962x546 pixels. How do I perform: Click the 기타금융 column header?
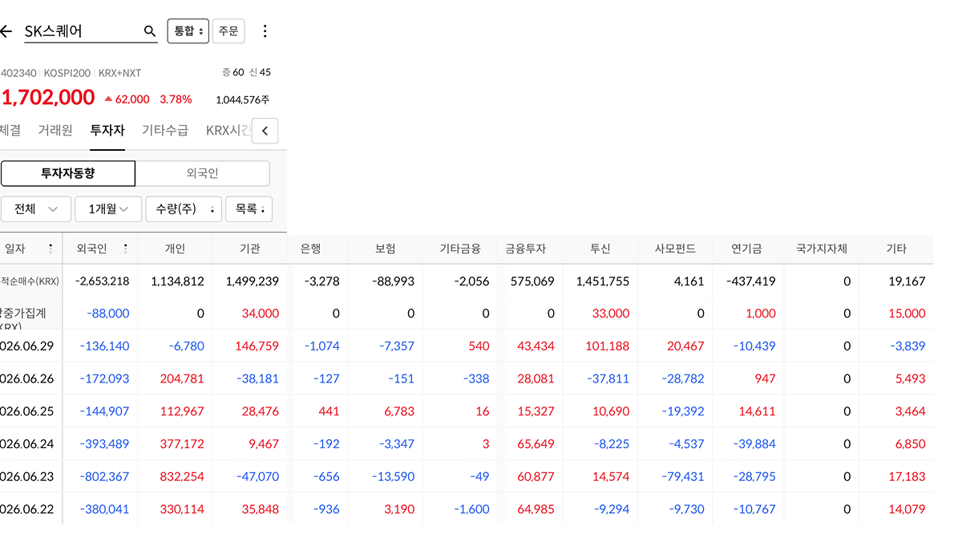[x=460, y=249]
